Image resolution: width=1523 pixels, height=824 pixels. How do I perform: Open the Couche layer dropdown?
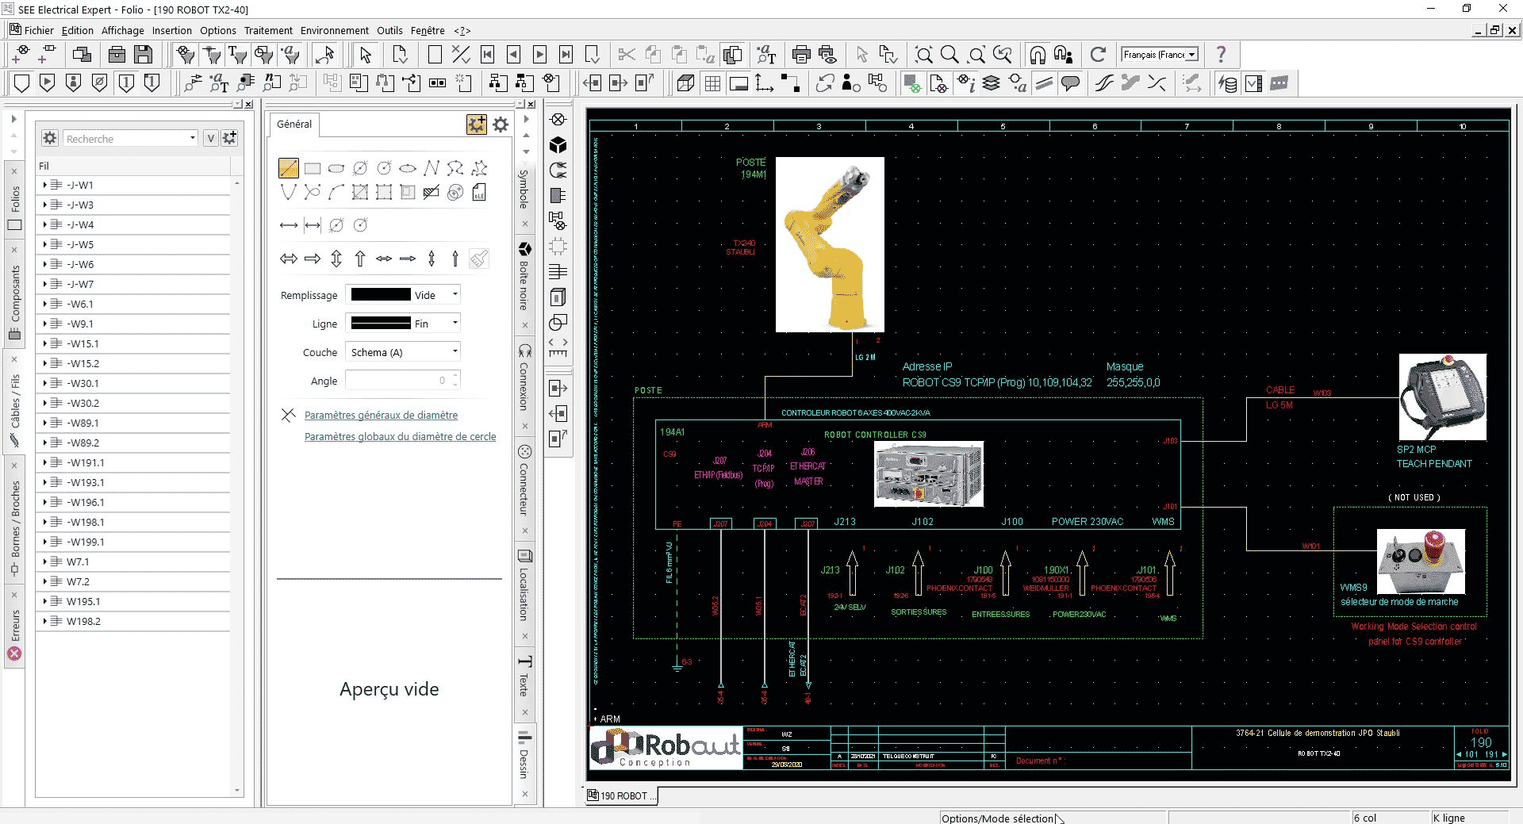click(455, 351)
